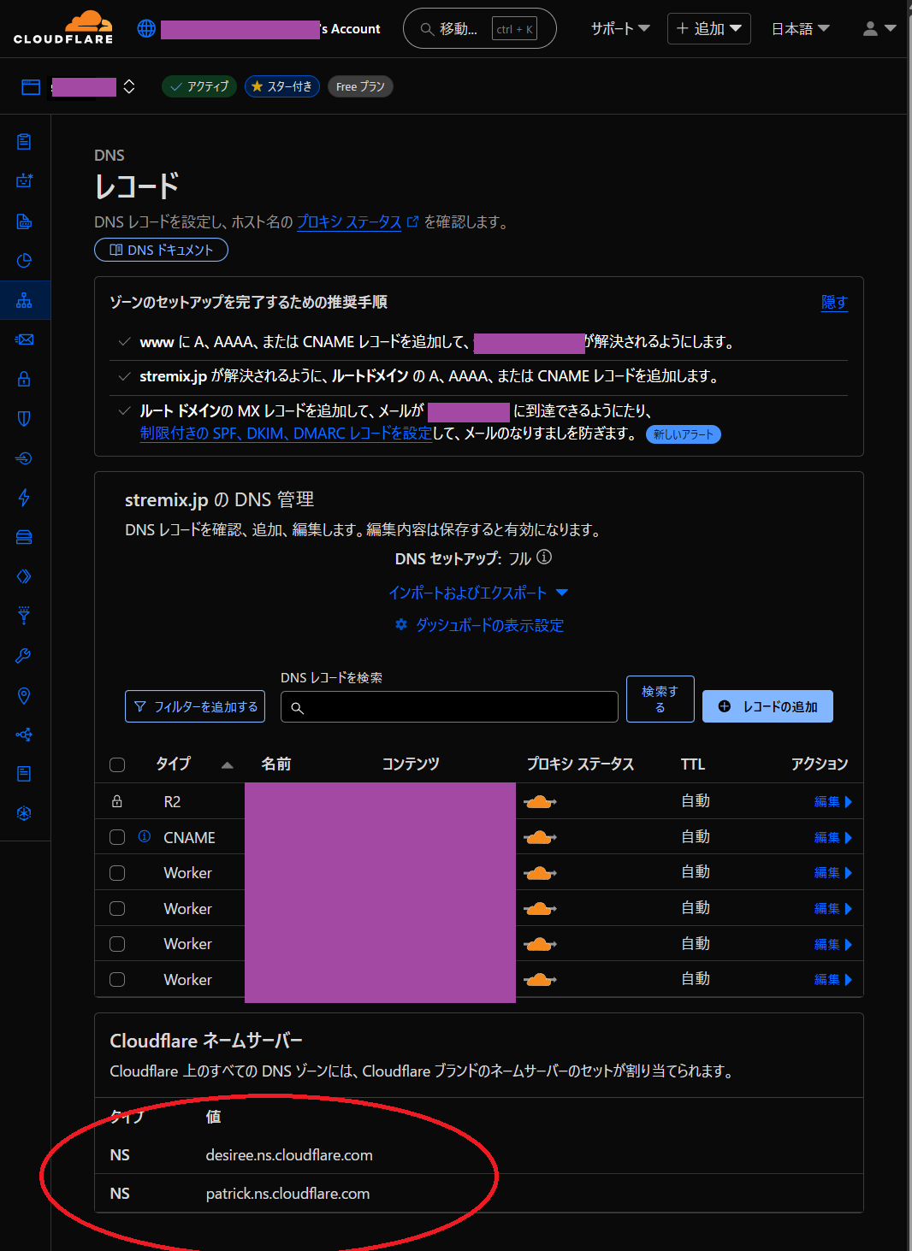This screenshot has width=912, height=1251.
Task: Open the document log icon in sidebar
Action: tap(24, 221)
